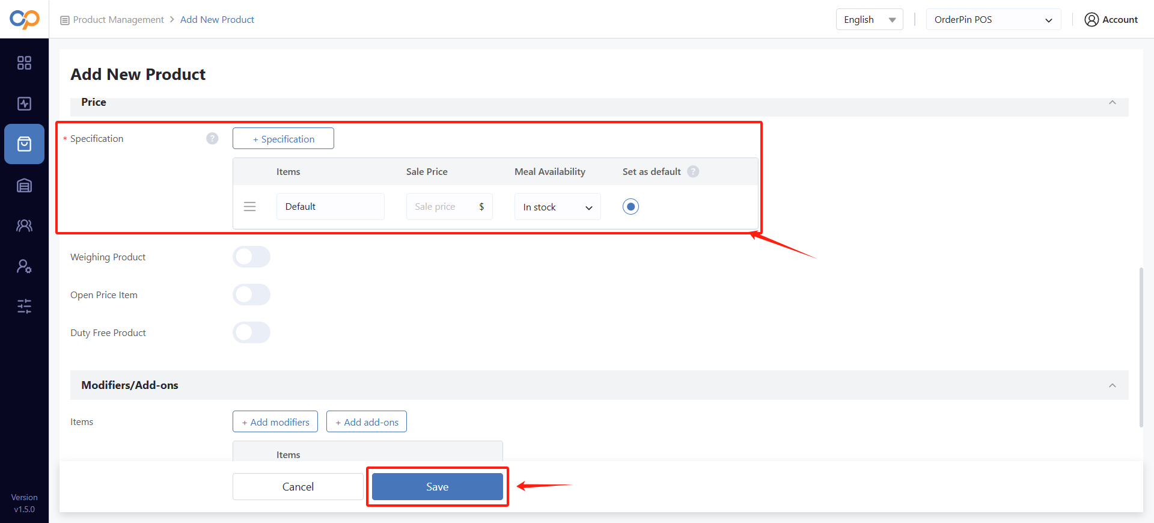Click the Product Management breadcrumb list icon
The image size is (1154, 523).
[65, 20]
